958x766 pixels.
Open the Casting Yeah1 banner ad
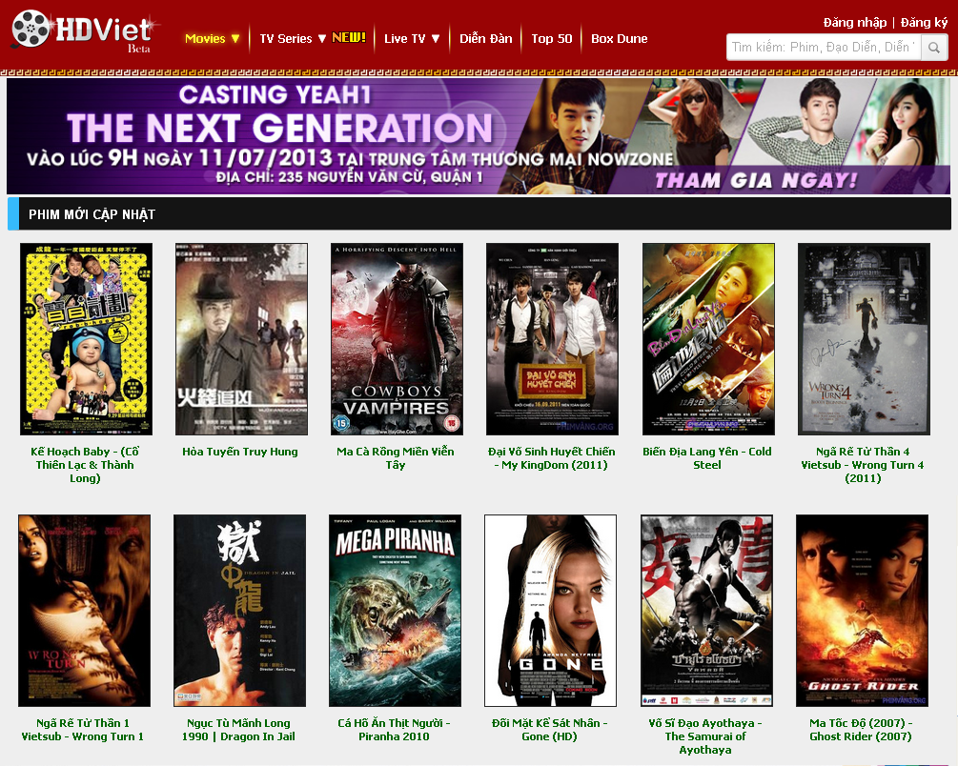coord(479,135)
